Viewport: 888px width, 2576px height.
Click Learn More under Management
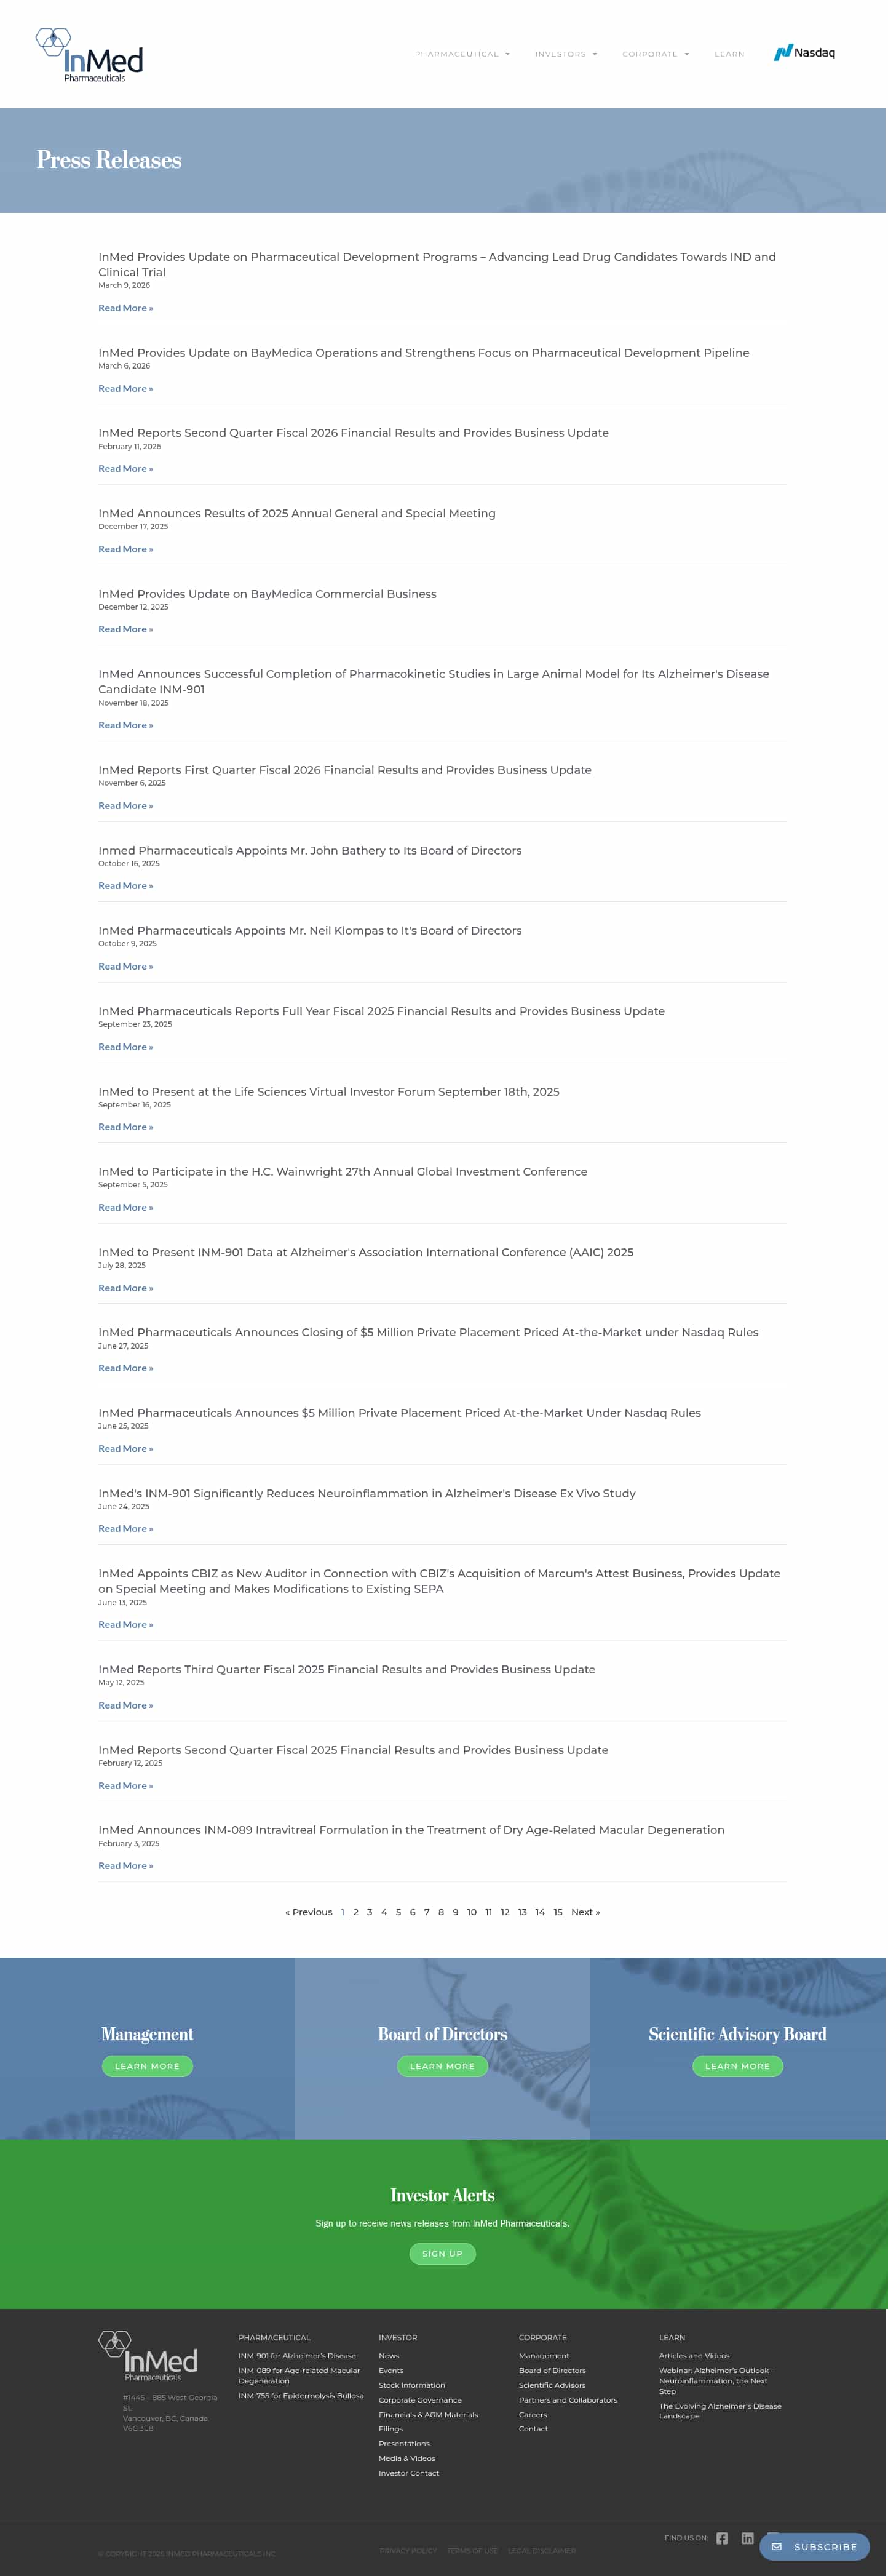click(147, 2065)
